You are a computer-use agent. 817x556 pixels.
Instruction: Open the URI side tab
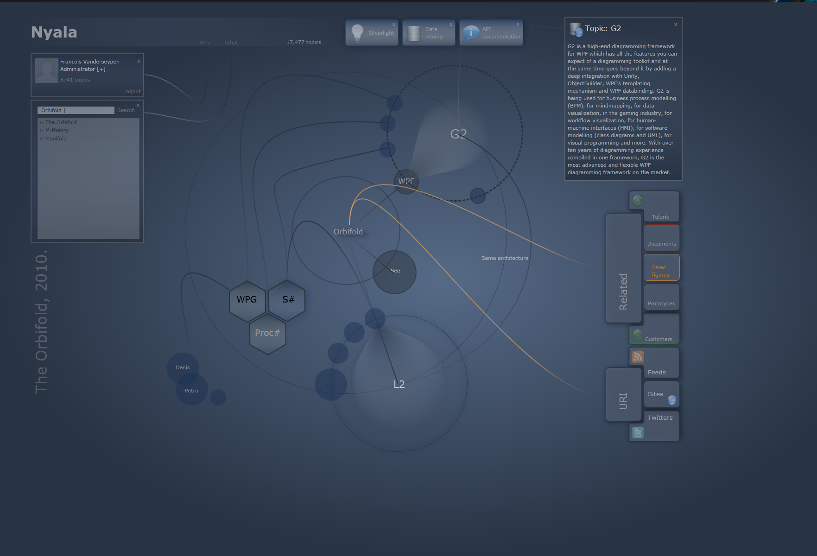pyautogui.click(x=623, y=395)
